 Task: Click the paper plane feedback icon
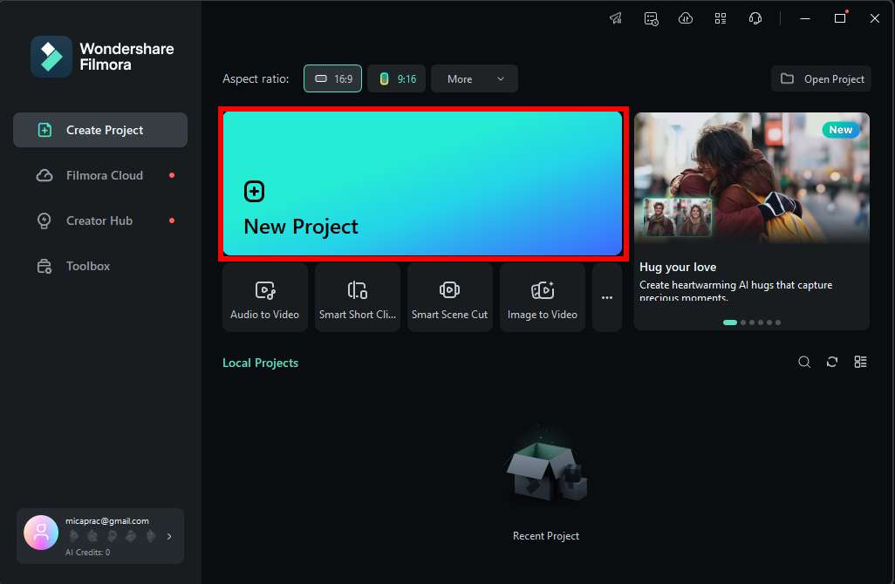point(615,19)
